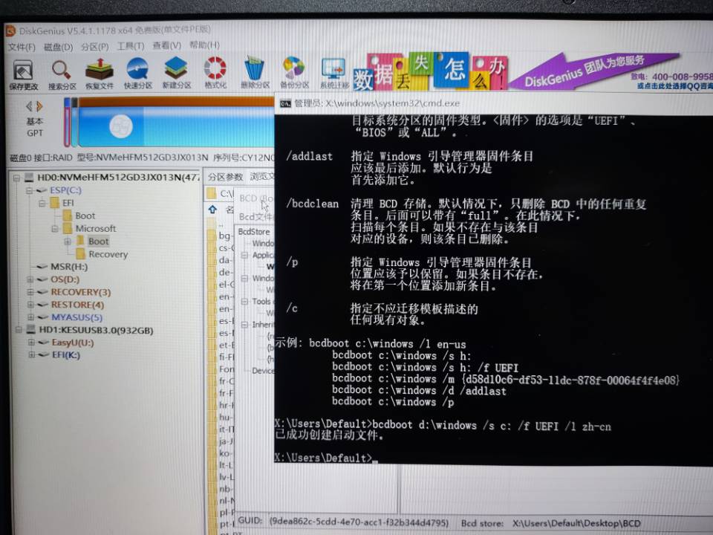Viewport: 713px width, 535px height.
Task: Click the 恢复文件 recover files icon
Action: [99, 74]
